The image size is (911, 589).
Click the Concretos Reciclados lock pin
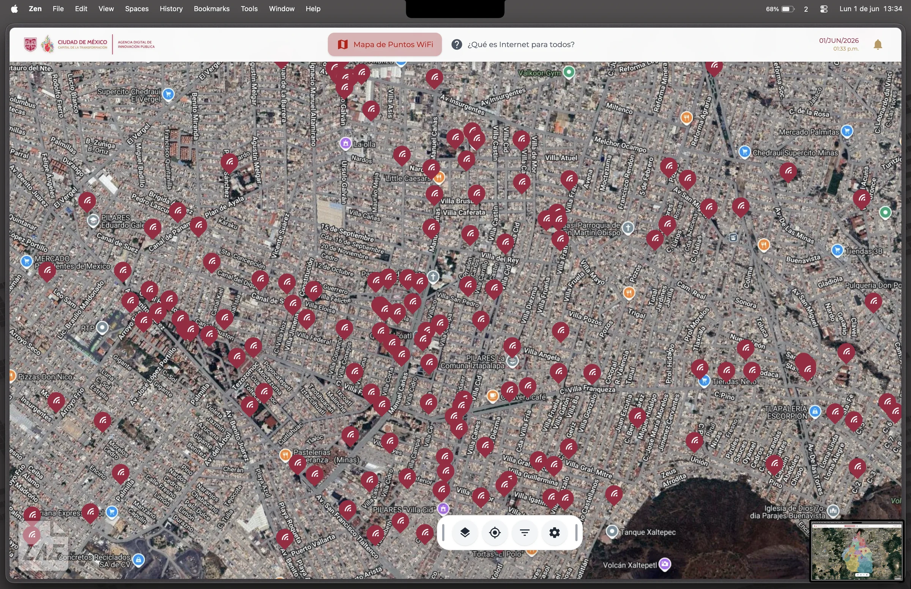coord(139,560)
